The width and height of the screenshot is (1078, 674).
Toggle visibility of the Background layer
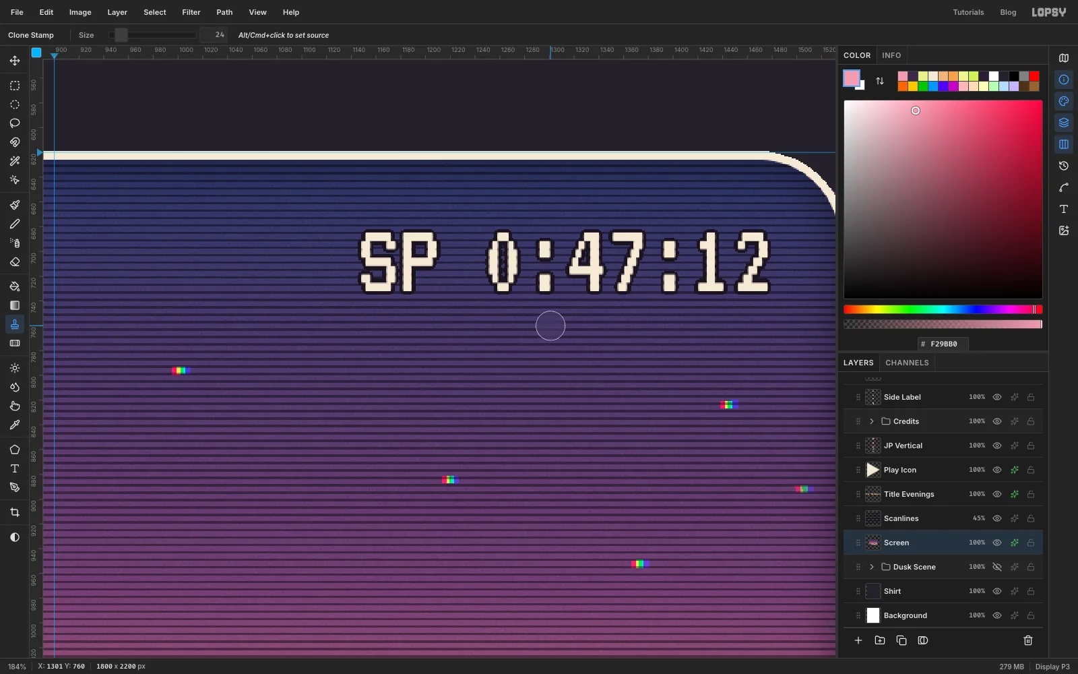point(997,615)
